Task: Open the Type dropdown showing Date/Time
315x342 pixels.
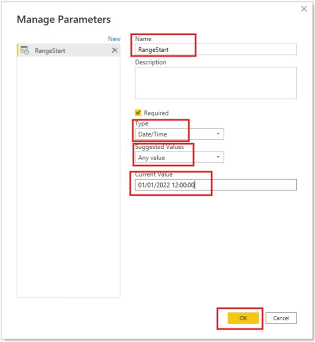Action: point(180,134)
